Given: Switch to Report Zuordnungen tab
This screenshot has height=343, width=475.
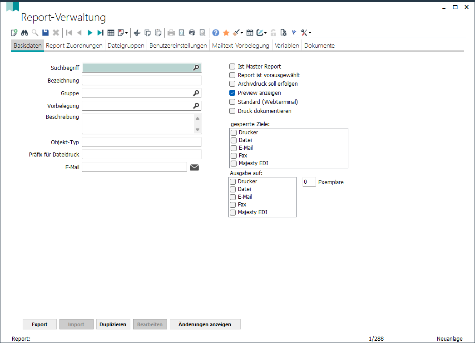Looking at the screenshot, I should 74,46.
